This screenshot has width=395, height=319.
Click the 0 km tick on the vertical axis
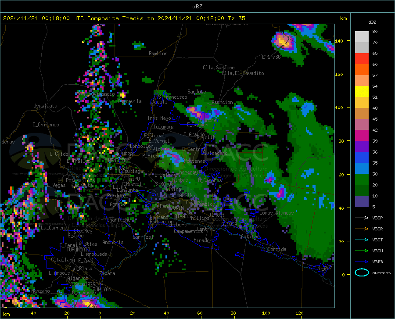click(x=343, y=275)
